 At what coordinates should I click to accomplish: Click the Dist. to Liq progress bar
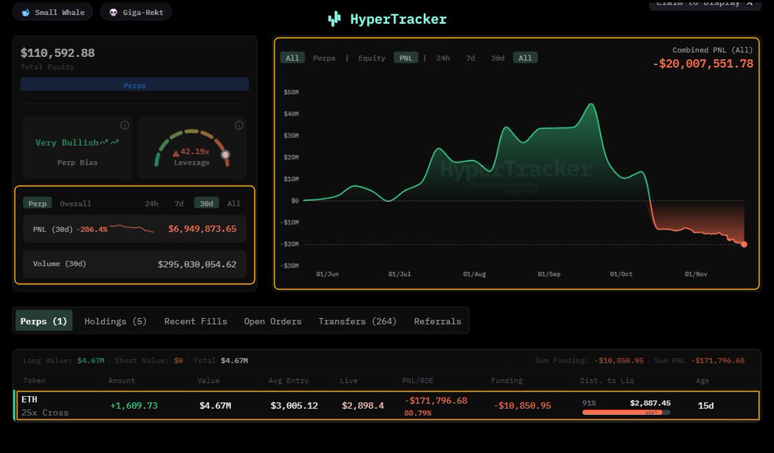[x=626, y=412]
